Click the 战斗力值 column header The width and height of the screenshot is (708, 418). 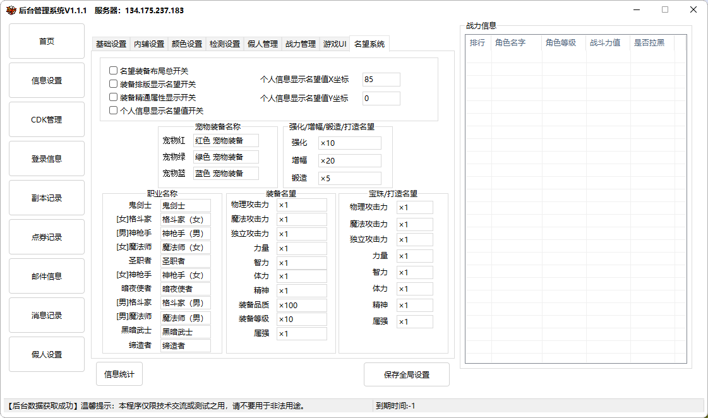[x=605, y=43]
